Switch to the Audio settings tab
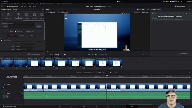Image resolution: width=192 pixels, height=108 pixels. [x=22, y=36]
